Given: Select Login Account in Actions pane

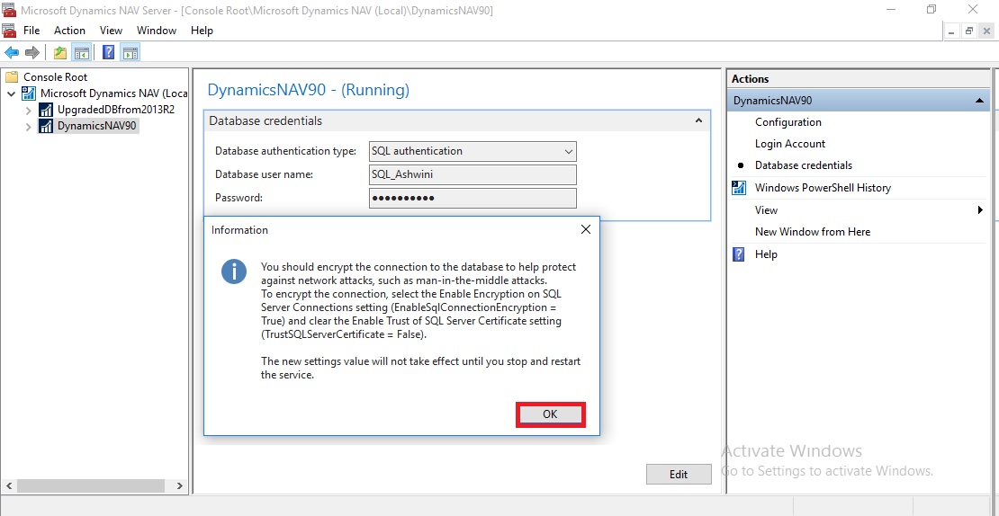Looking at the screenshot, I should 790,144.
